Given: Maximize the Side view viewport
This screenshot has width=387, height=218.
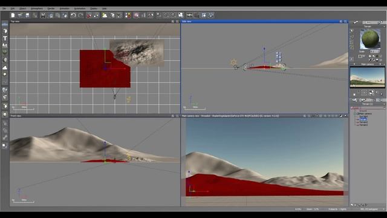Looking at the screenshot, I should pos(345,22).
